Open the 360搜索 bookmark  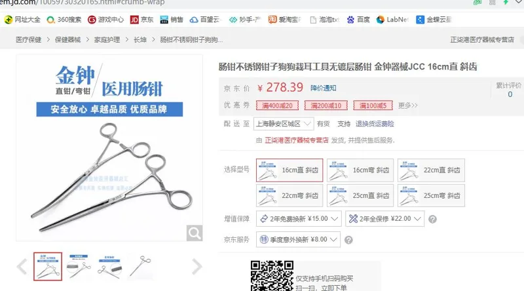[x=64, y=20]
